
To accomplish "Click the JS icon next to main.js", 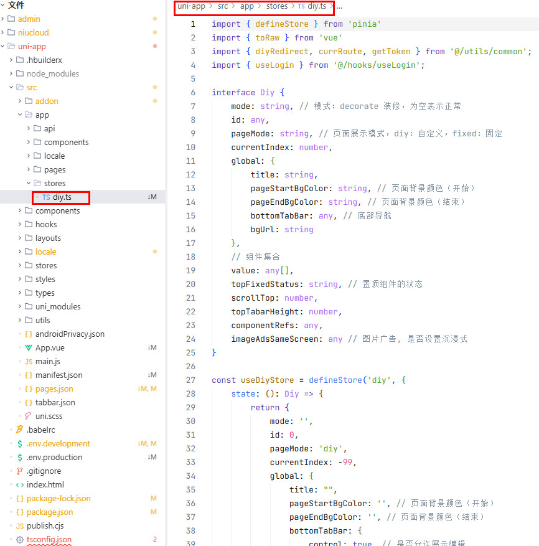I will coord(29,362).
